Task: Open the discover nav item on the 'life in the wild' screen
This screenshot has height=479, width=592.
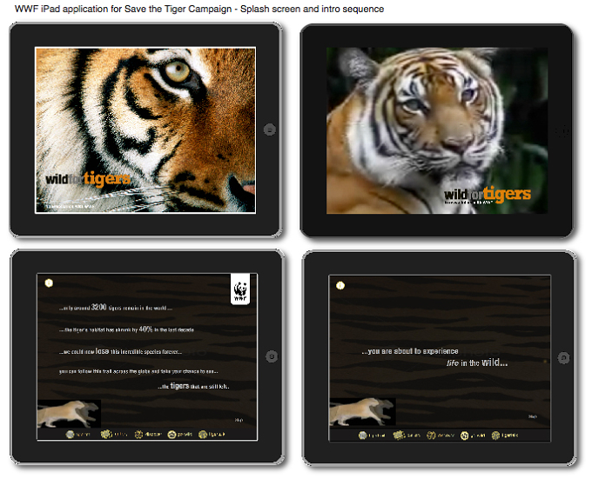Action: point(441,436)
